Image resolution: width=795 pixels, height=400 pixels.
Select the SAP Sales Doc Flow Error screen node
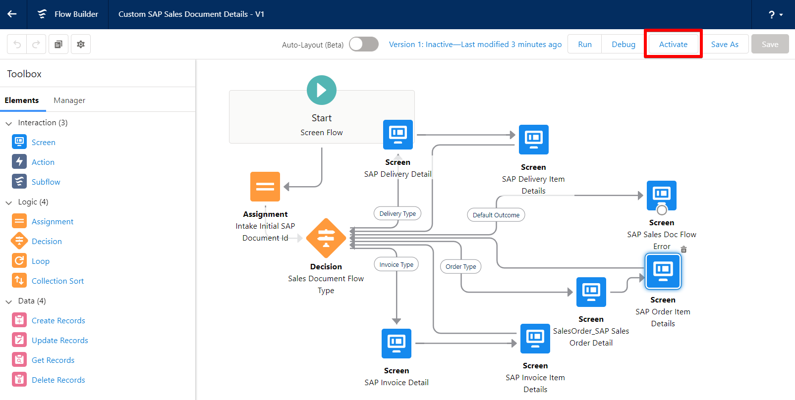[662, 196]
